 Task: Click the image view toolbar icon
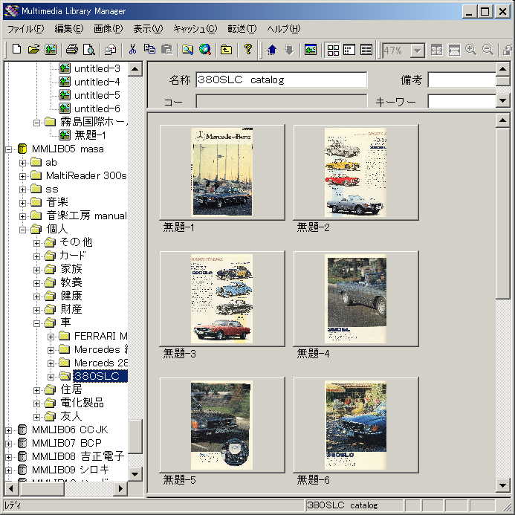(x=311, y=50)
